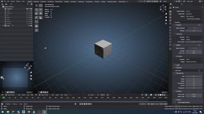Screen dimensions: 204x114
Task: Click the End frame field in timeline
Action: [163, 104]
